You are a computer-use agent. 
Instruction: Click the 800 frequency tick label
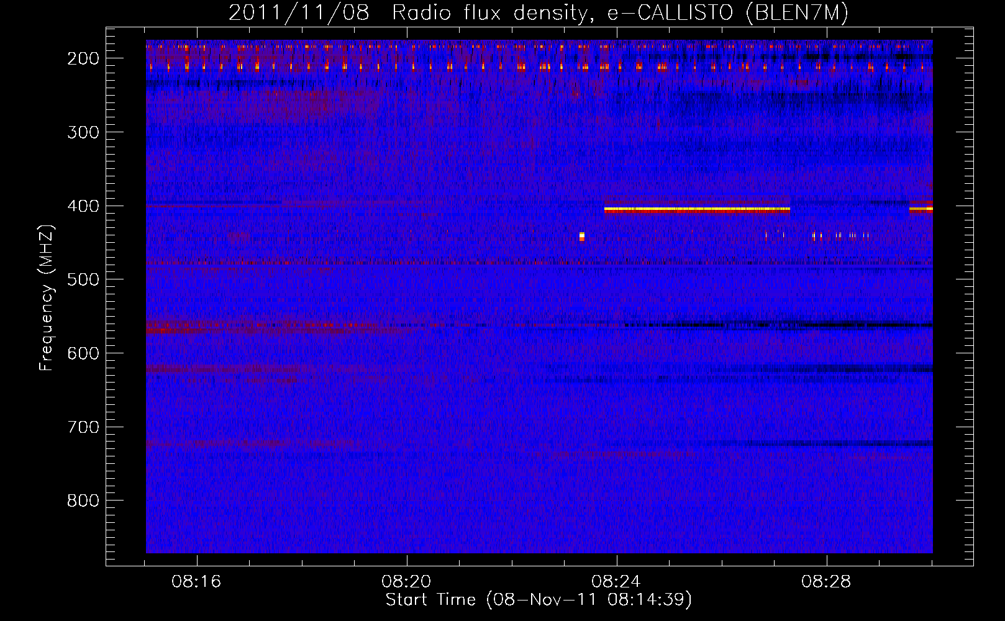point(83,501)
